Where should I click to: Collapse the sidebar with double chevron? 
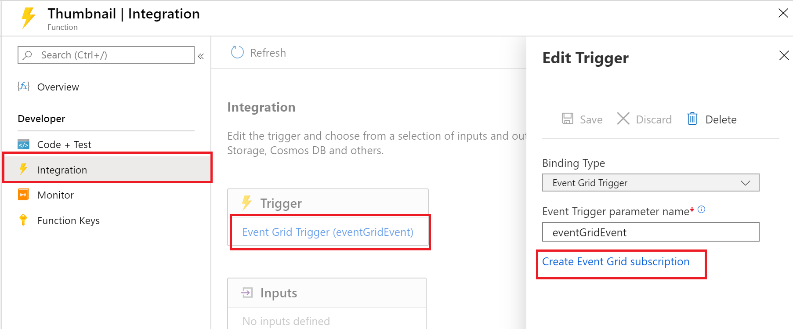(x=201, y=56)
